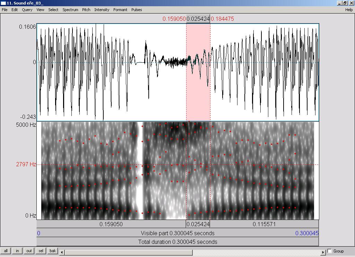Open the Select menu
This screenshot has height=257, width=355.
pos(53,10)
